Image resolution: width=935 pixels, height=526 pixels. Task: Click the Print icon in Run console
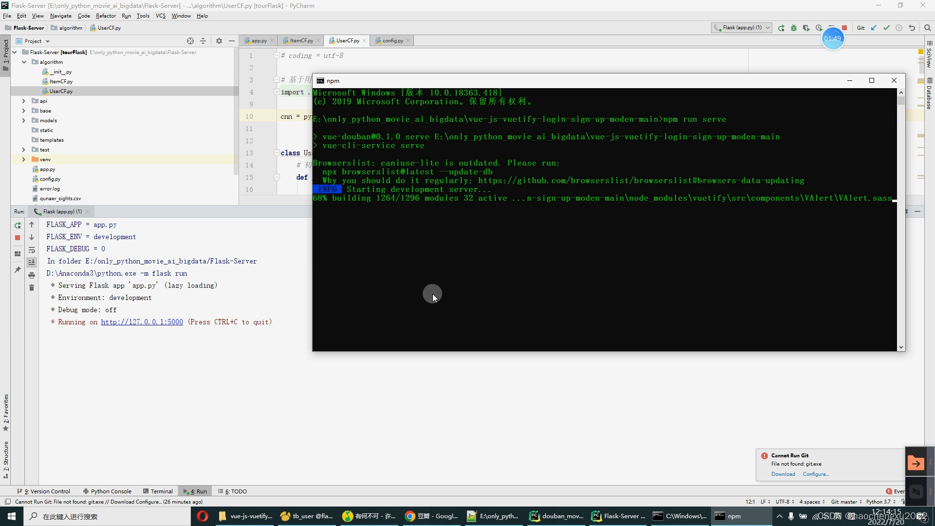point(32,276)
